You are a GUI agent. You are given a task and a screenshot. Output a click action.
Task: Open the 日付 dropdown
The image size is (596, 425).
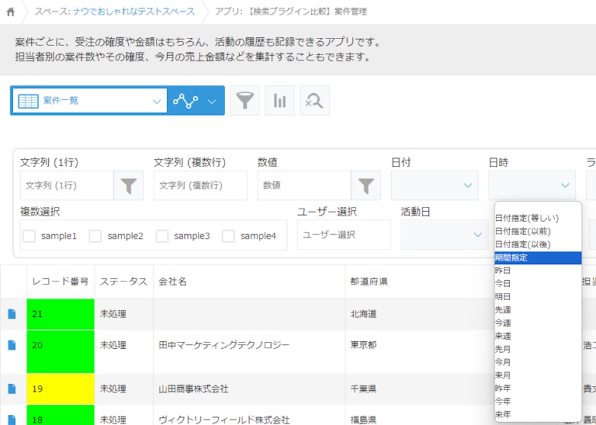[435, 185]
